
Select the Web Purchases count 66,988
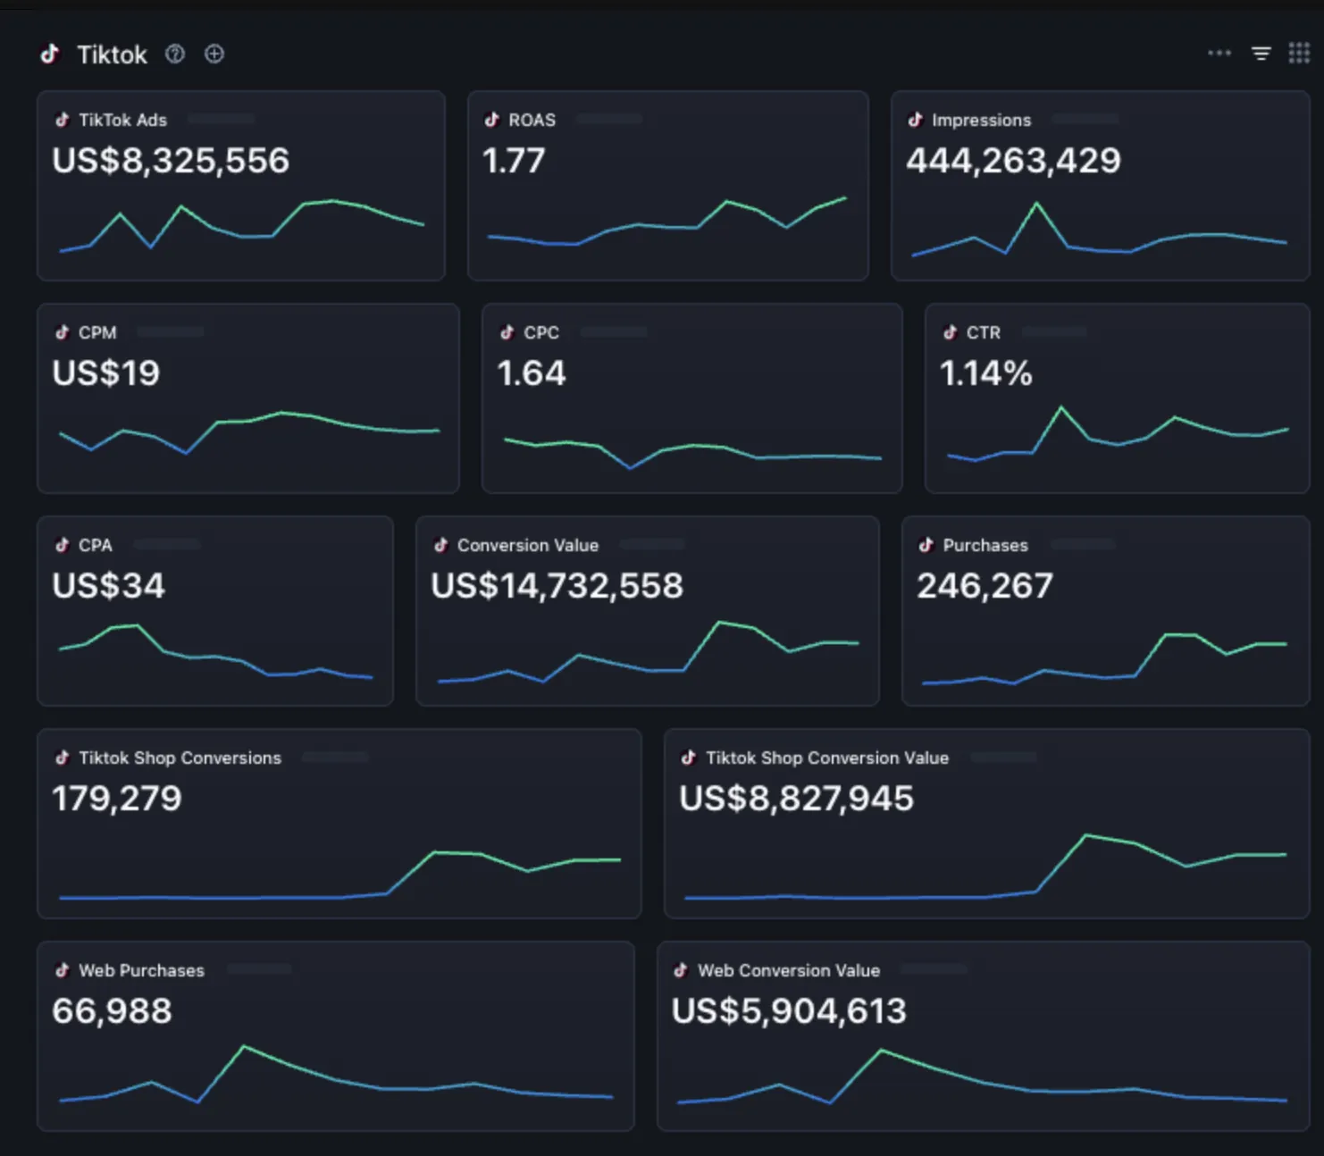click(112, 1011)
